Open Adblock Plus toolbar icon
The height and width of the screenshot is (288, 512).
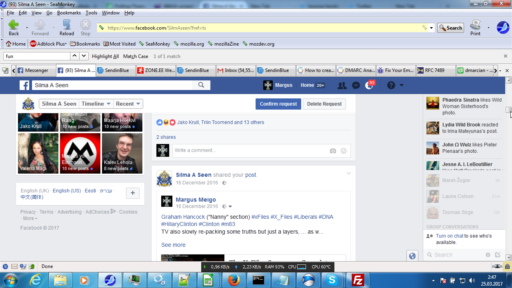pyautogui.click(x=48, y=44)
